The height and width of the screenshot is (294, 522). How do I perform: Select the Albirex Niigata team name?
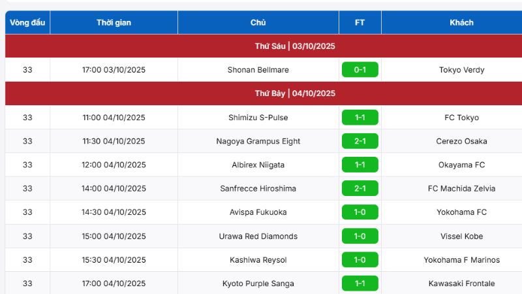[258, 165]
